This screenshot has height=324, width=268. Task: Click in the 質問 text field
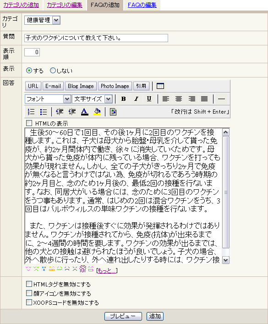(96, 38)
